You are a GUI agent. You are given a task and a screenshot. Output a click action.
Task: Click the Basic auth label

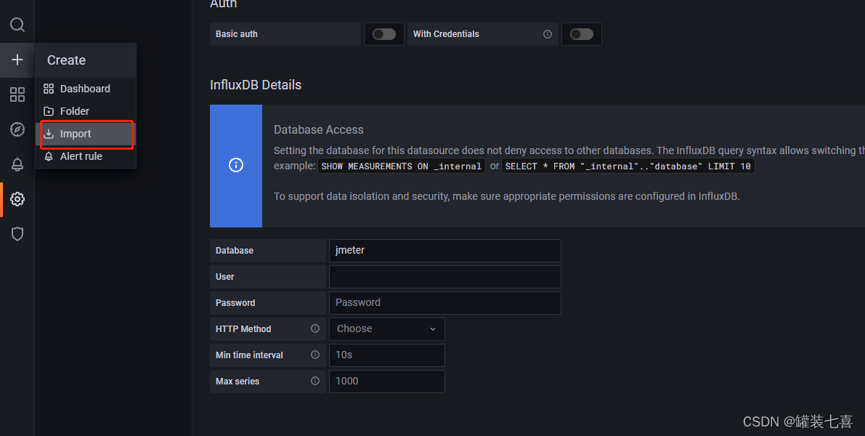point(236,34)
